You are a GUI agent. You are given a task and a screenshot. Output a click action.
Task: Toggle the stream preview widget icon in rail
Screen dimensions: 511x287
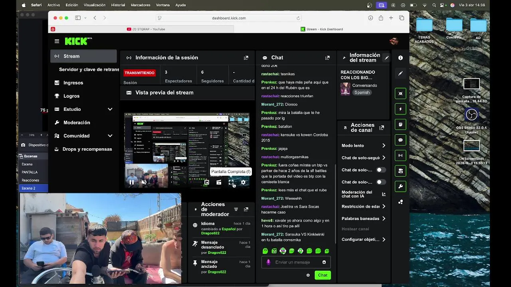(x=400, y=93)
